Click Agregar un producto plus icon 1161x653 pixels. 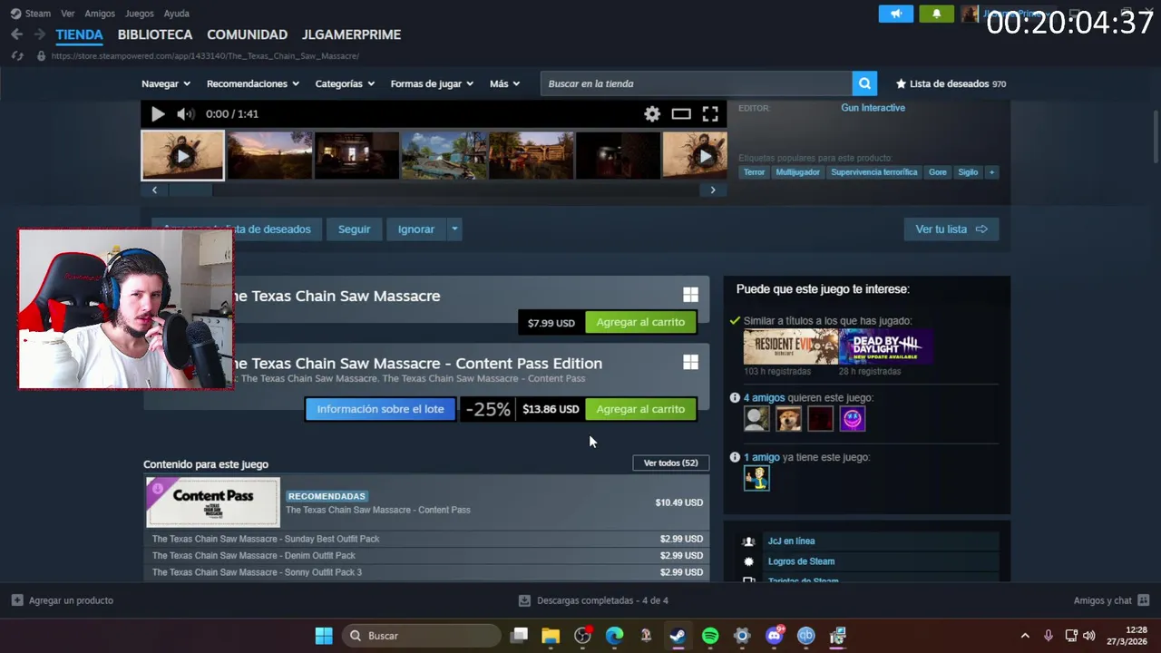point(17,600)
